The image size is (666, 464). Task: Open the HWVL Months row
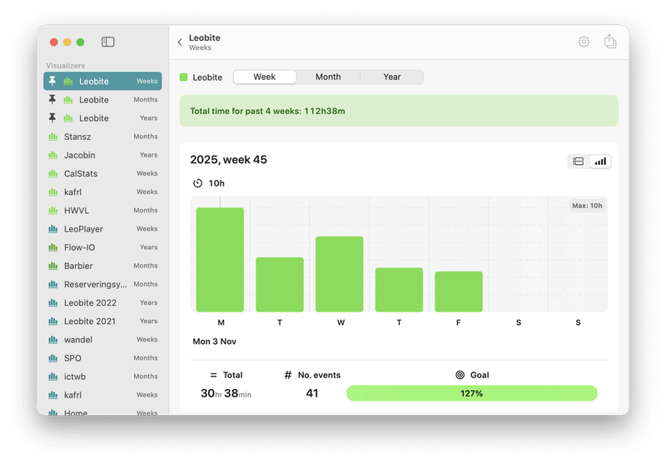pyautogui.click(x=102, y=210)
